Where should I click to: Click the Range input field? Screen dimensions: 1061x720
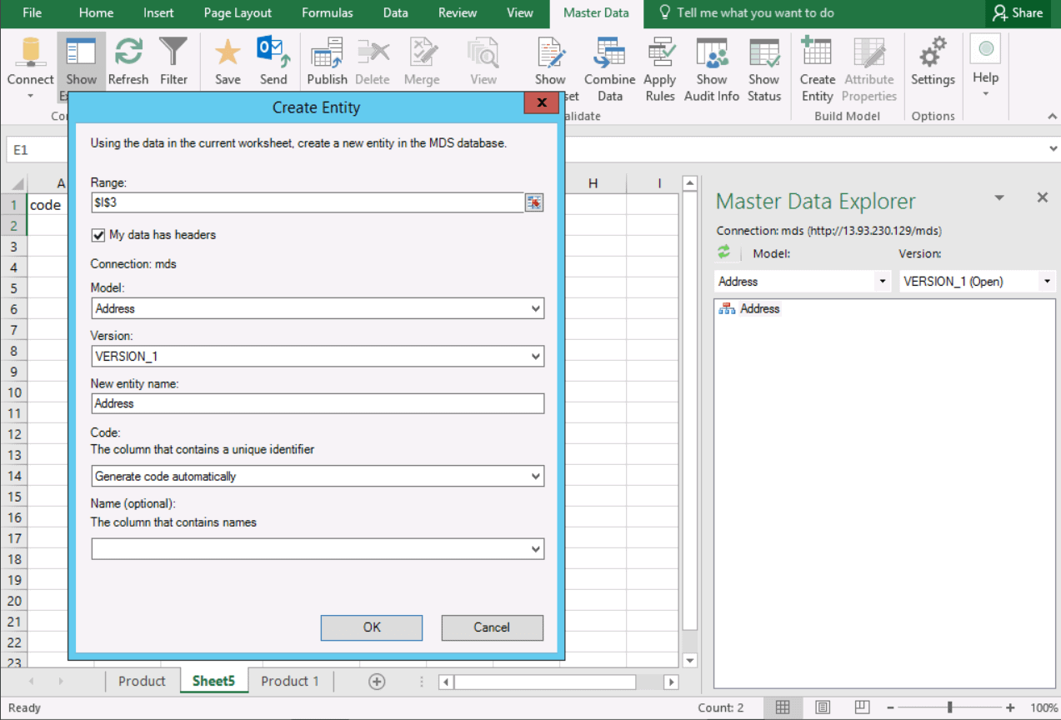coord(308,202)
